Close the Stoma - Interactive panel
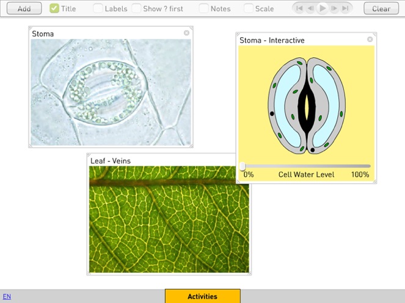 pyautogui.click(x=370, y=39)
